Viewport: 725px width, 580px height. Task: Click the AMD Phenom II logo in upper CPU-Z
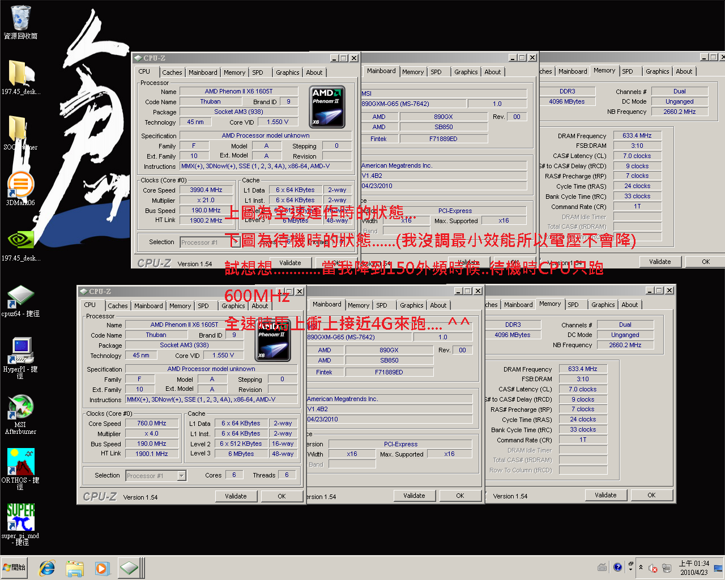(x=327, y=106)
